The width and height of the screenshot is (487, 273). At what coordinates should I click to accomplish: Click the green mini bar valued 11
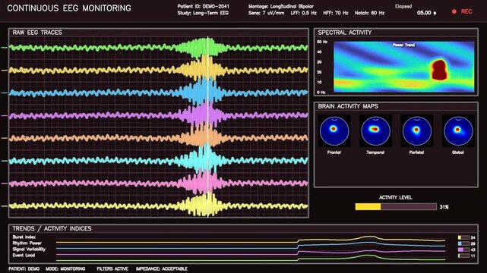463,256
